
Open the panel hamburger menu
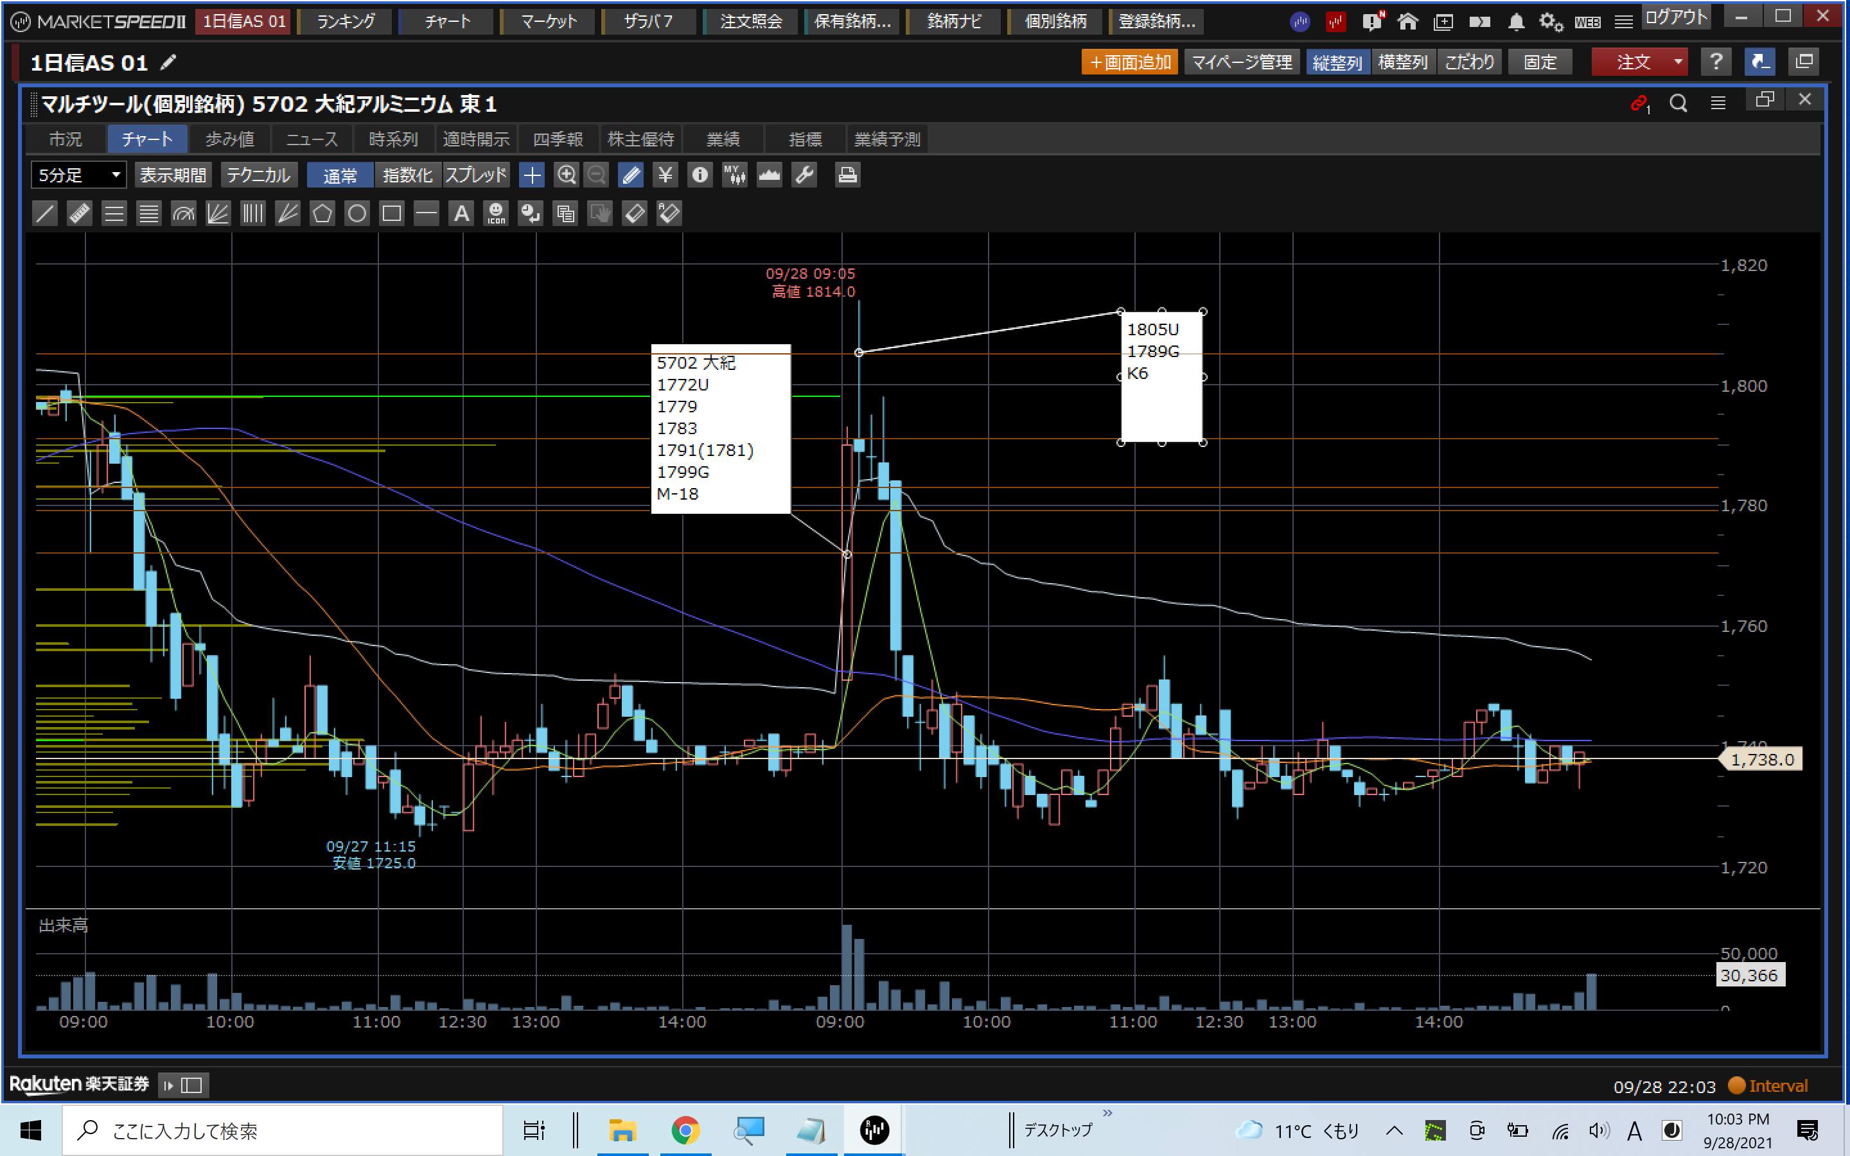(1718, 103)
